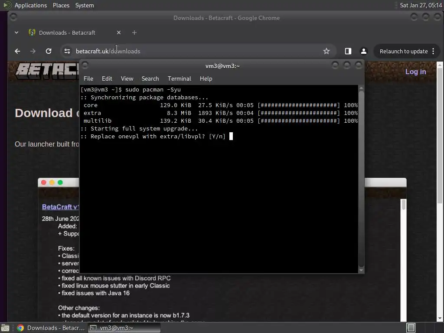Open Chrome side panel

coord(348,51)
